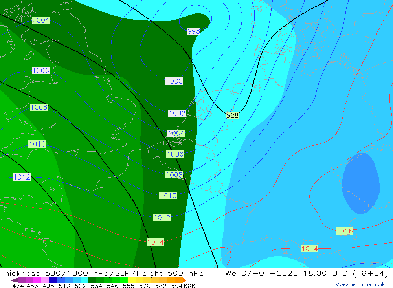Click the 1006 label directly below the central 1004
Screen dimensions: 393x288
(175, 154)
